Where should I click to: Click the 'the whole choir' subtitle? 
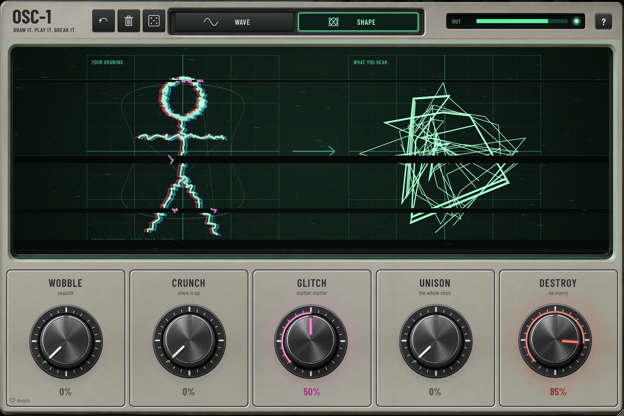point(435,293)
